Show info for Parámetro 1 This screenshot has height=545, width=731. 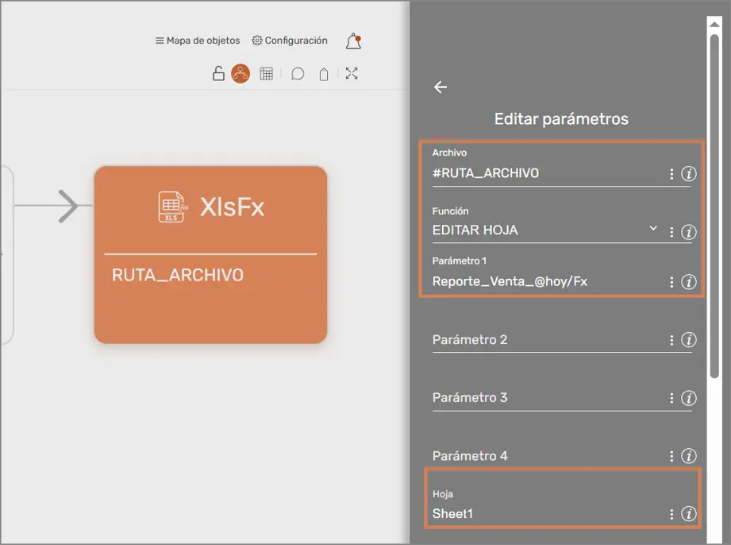click(x=689, y=282)
